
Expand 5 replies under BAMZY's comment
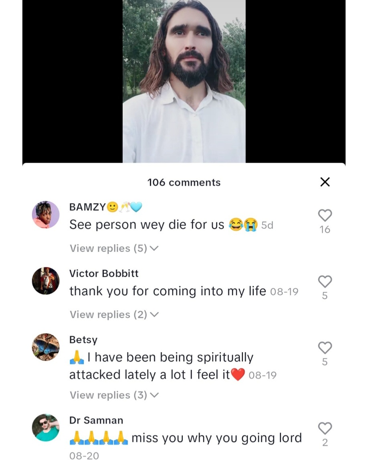pyautogui.click(x=114, y=249)
